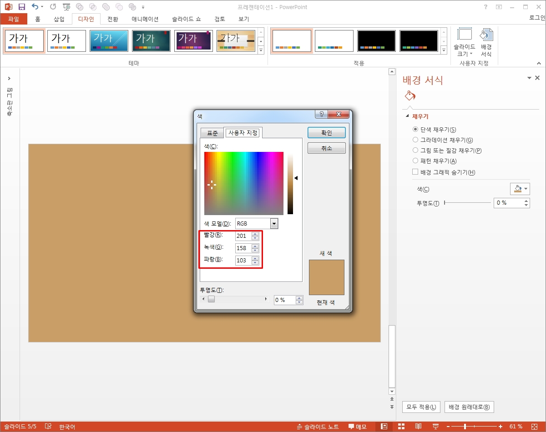The height and width of the screenshot is (432, 546).
Task: Open undo history dropdown arrow
Action: (42, 7)
